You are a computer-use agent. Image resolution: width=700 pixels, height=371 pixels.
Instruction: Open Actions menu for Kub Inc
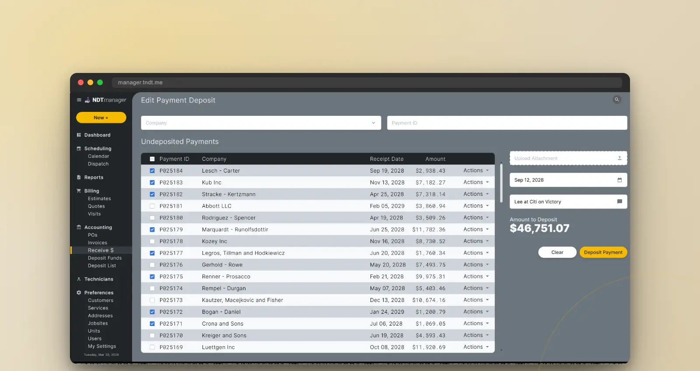click(476, 182)
